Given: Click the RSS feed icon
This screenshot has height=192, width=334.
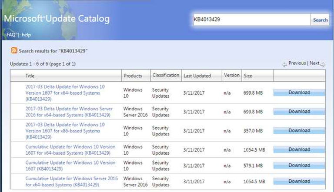Looking at the screenshot, I should [x=14, y=50].
